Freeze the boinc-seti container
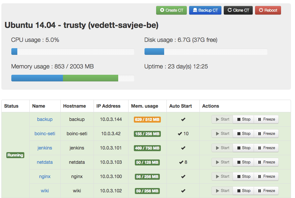 (x=266, y=134)
